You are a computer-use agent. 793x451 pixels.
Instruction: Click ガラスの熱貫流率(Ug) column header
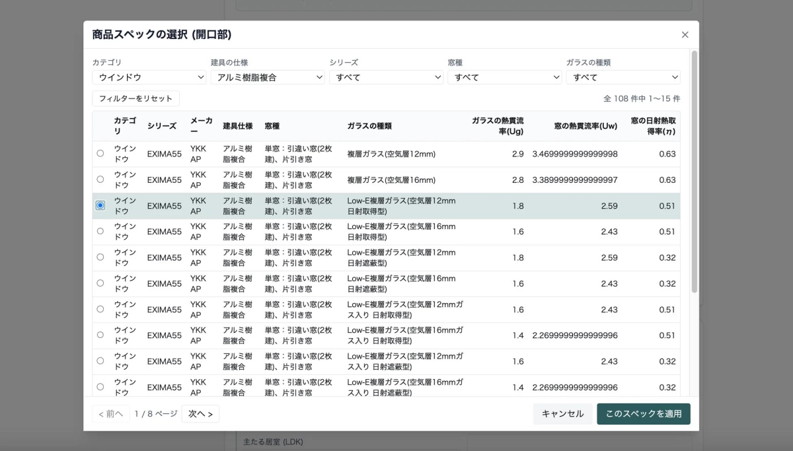498,126
